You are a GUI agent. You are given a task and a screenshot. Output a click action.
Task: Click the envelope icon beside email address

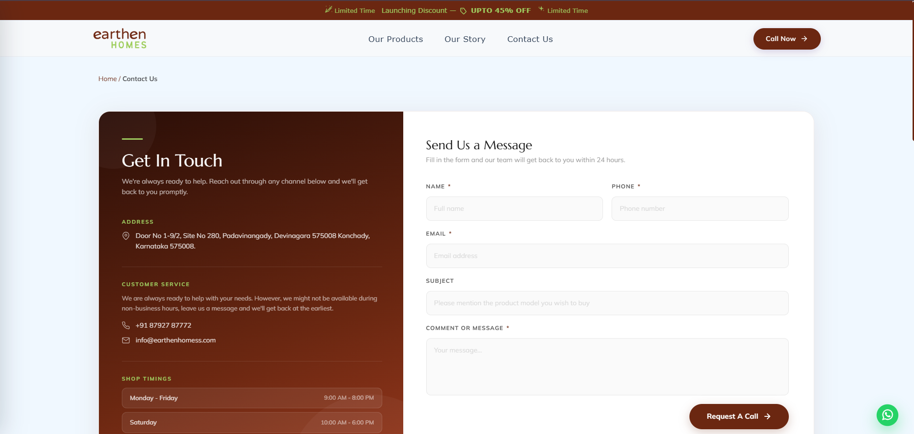126,340
